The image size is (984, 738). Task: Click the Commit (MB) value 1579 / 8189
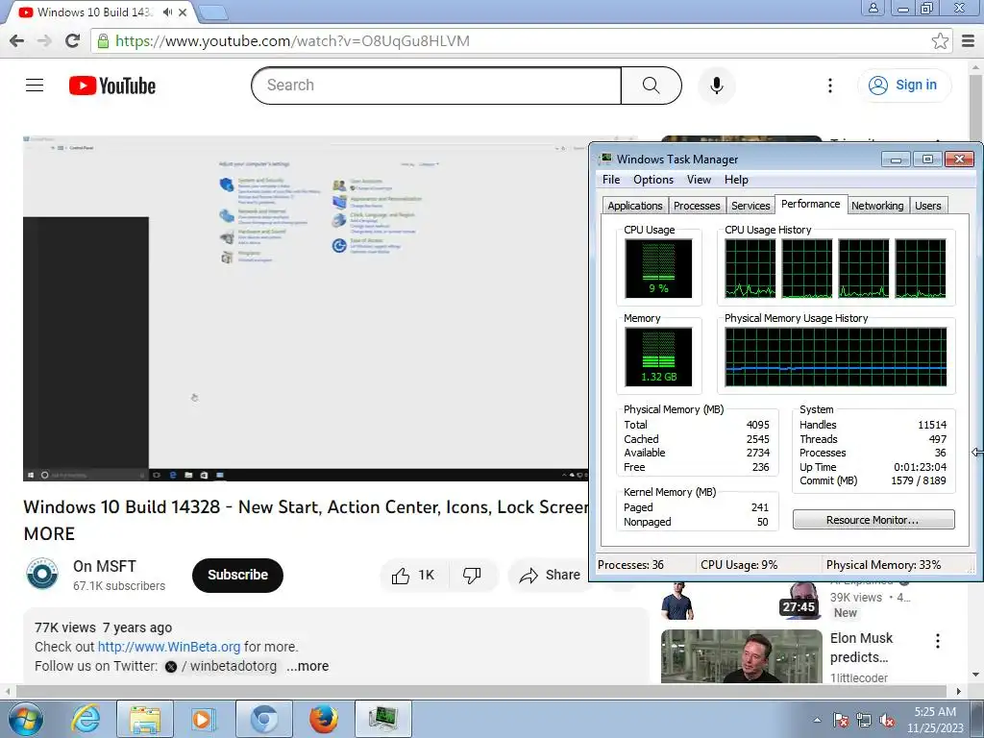click(919, 480)
